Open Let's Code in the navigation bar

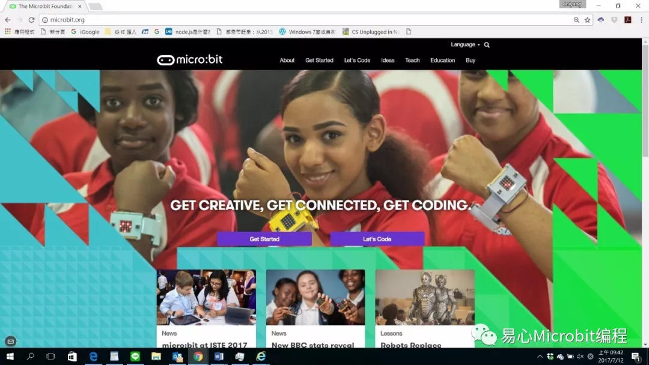(357, 61)
